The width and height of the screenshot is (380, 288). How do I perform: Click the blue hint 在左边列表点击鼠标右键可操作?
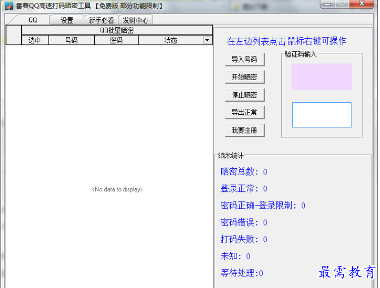pos(286,41)
